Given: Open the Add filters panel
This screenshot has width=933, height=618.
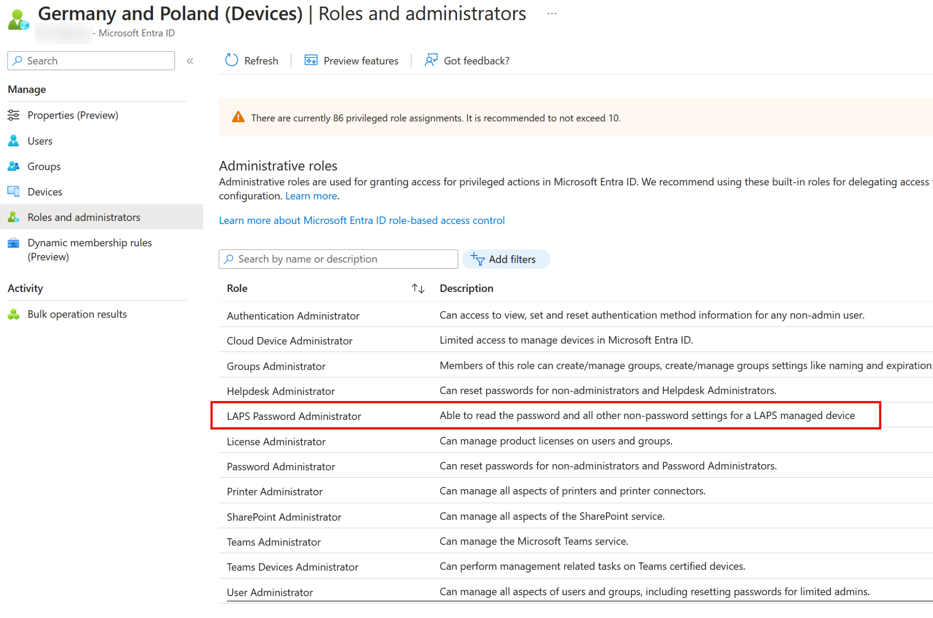Looking at the screenshot, I should (x=506, y=259).
